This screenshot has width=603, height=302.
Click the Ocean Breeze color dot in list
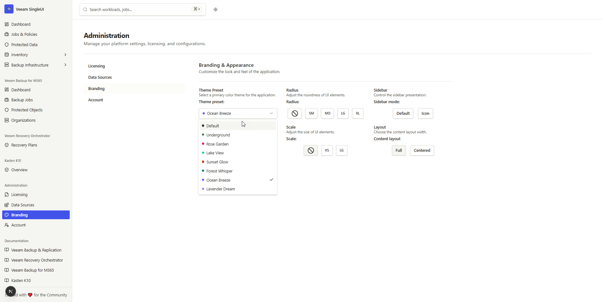click(203, 180)
